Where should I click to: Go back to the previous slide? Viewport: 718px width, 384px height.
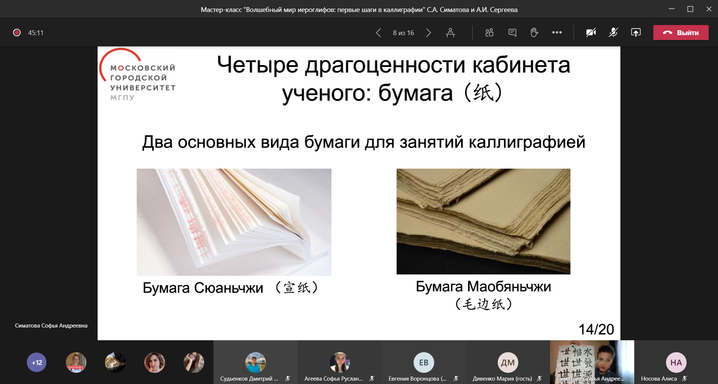pos(379,33)
